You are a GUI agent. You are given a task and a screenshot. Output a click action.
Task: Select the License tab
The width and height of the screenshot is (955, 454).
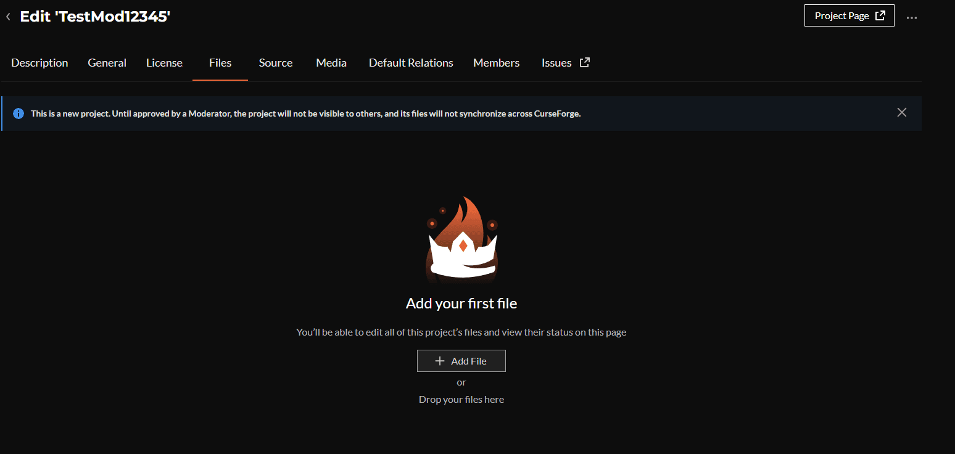[164, 62]
